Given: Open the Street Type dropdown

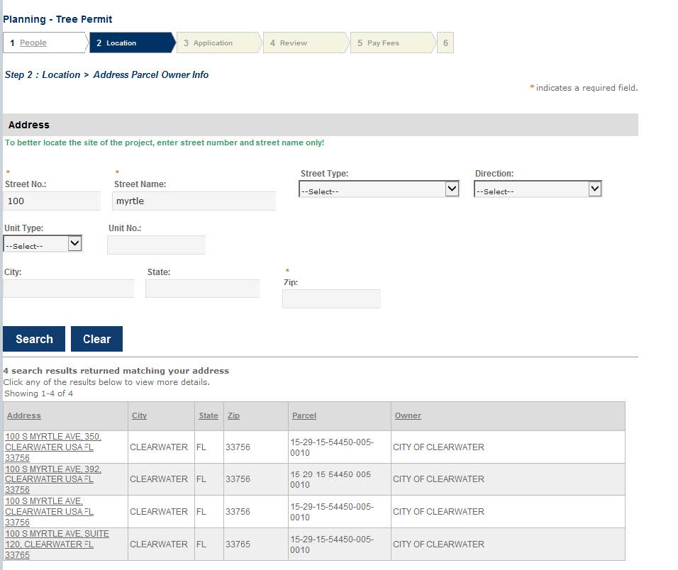Looking at the screenshot, I should pyautogui.click(x=379, y=189).
